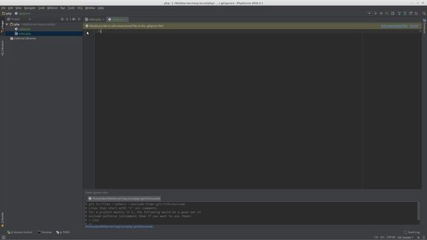Open the View menu
427x240 pixels.
click(x=18, y=8)
